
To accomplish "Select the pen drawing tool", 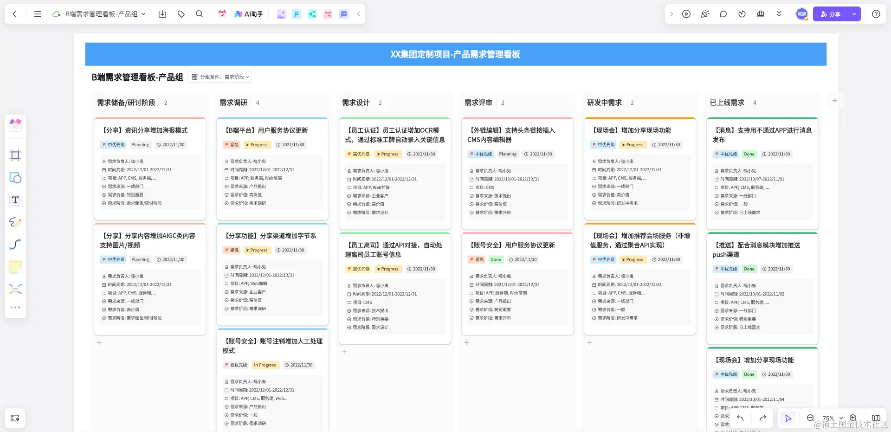I will 15,222.
